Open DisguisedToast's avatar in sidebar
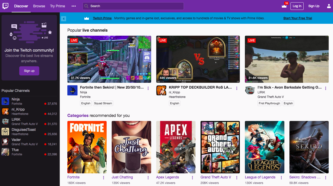The height and width of the screenshot is (186, 333). coord(5,132)
